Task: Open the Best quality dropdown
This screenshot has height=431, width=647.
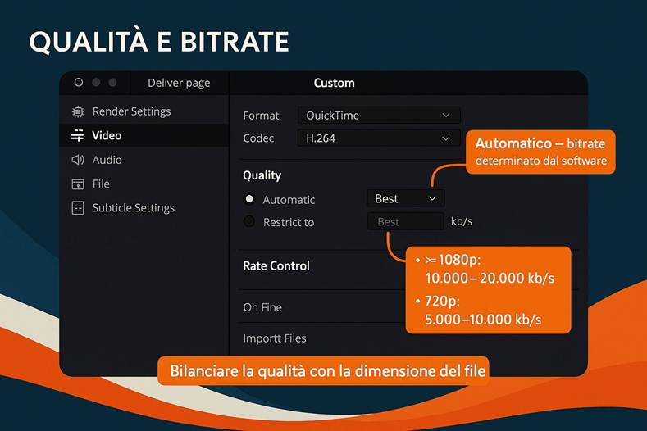Action: pyautogui.click(x=406, y=199)
